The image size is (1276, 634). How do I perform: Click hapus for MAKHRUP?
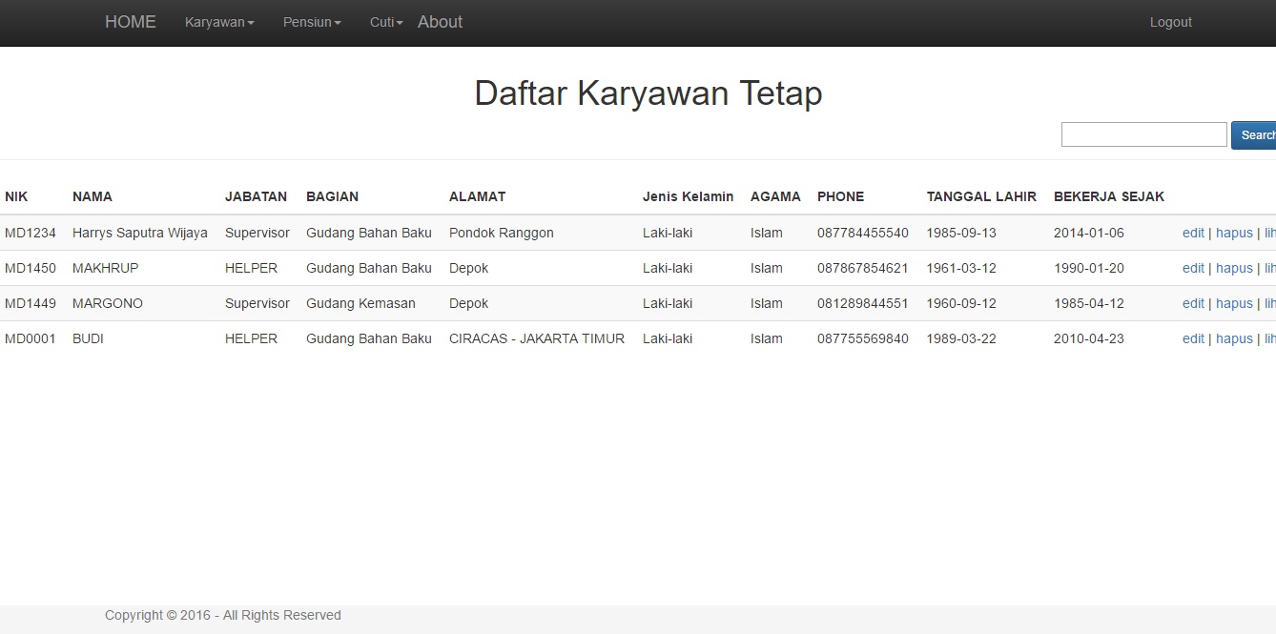pos(1234,268)
